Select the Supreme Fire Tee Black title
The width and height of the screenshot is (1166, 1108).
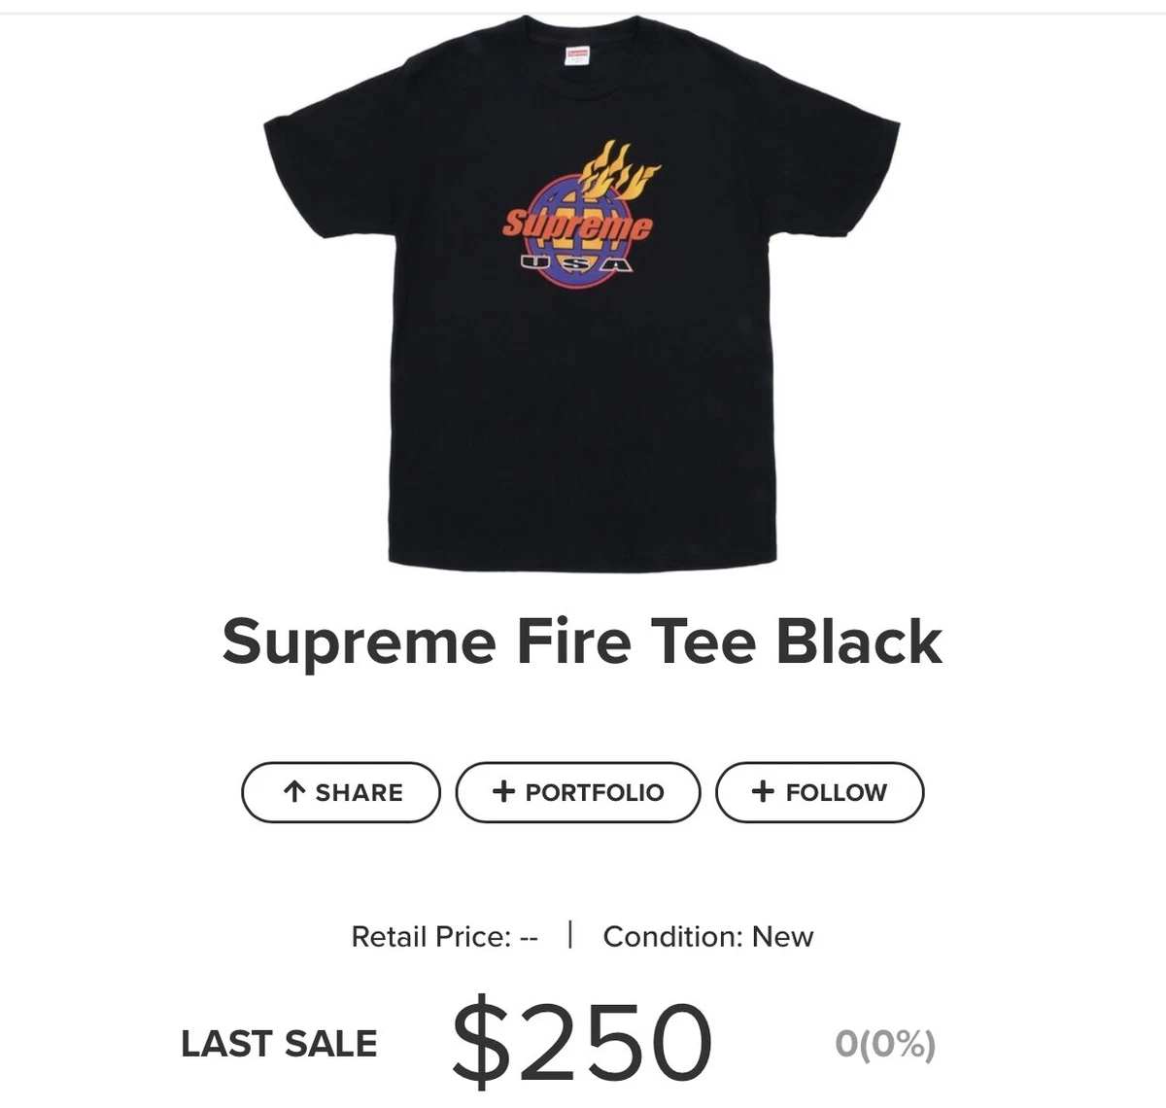coord(582,642)
